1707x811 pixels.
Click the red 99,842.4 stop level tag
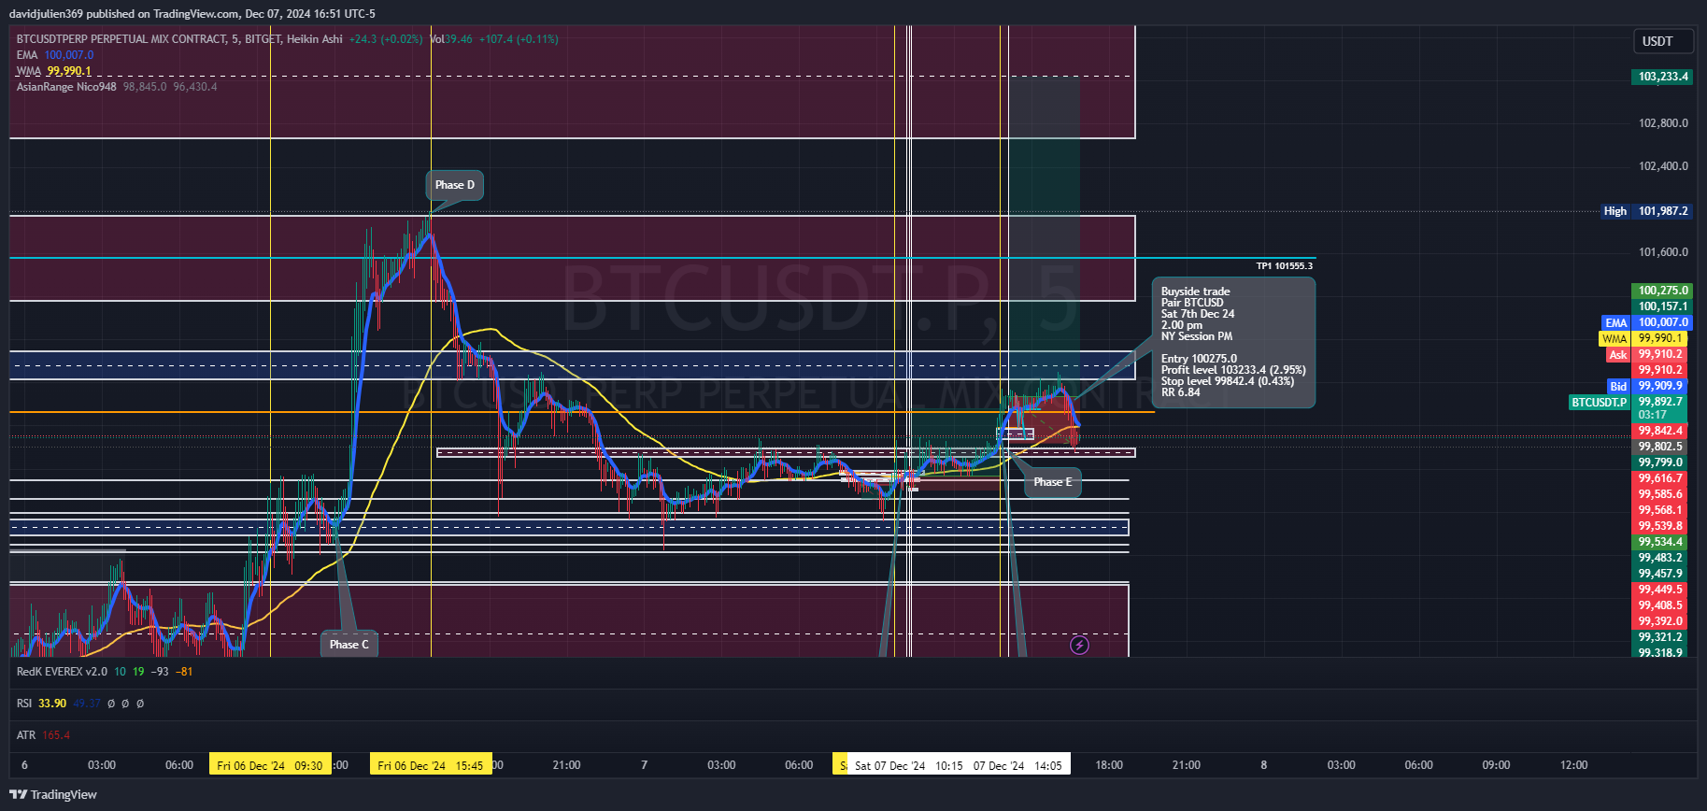(1660, 431)
